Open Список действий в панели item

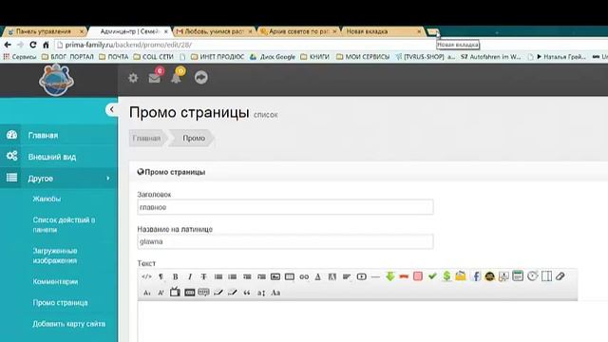[64, 225]
